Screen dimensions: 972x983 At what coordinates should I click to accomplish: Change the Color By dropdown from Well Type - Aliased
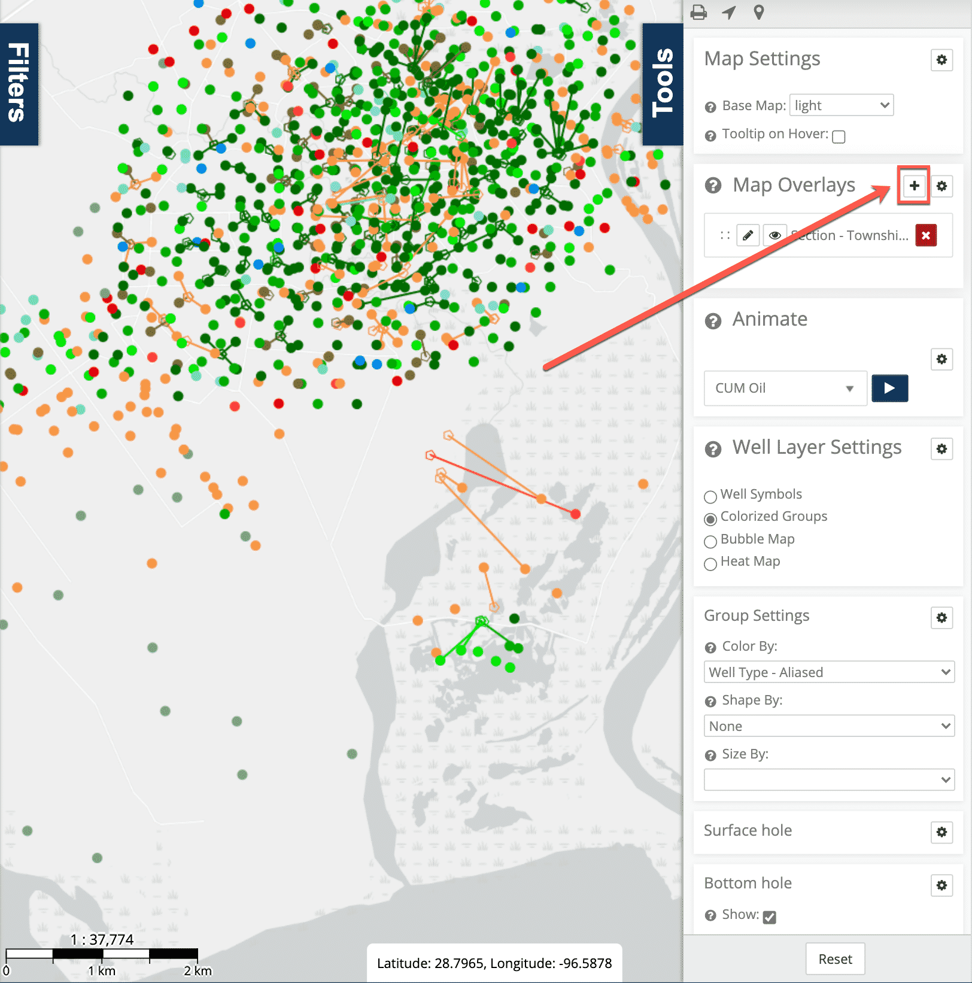click(829, 672)
